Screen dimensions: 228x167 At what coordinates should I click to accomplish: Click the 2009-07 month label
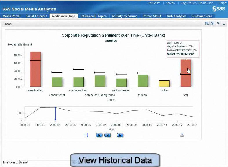[x=101, y=125]
